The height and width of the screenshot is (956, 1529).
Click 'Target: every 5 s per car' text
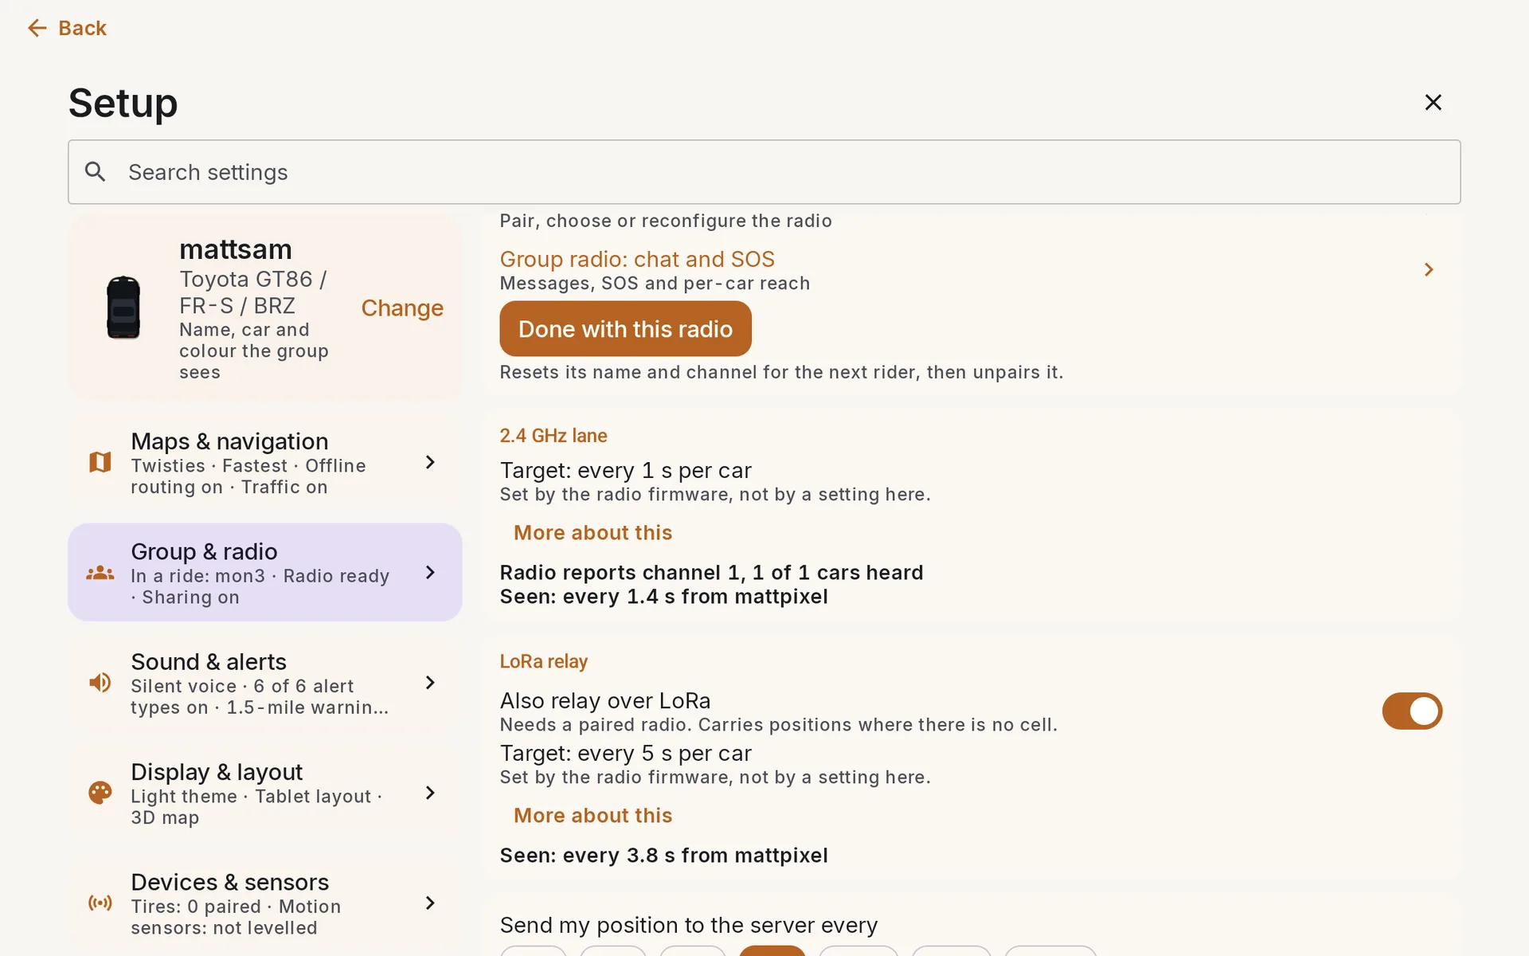click(625, 753)
